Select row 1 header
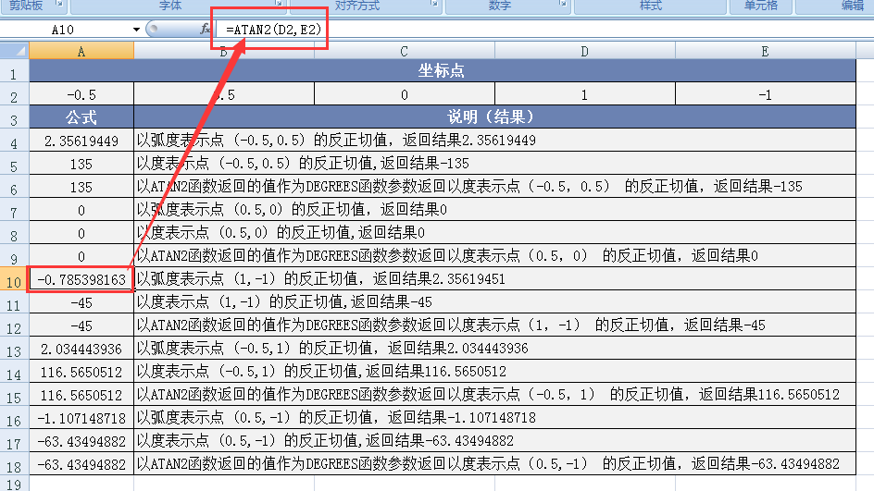 14,71
